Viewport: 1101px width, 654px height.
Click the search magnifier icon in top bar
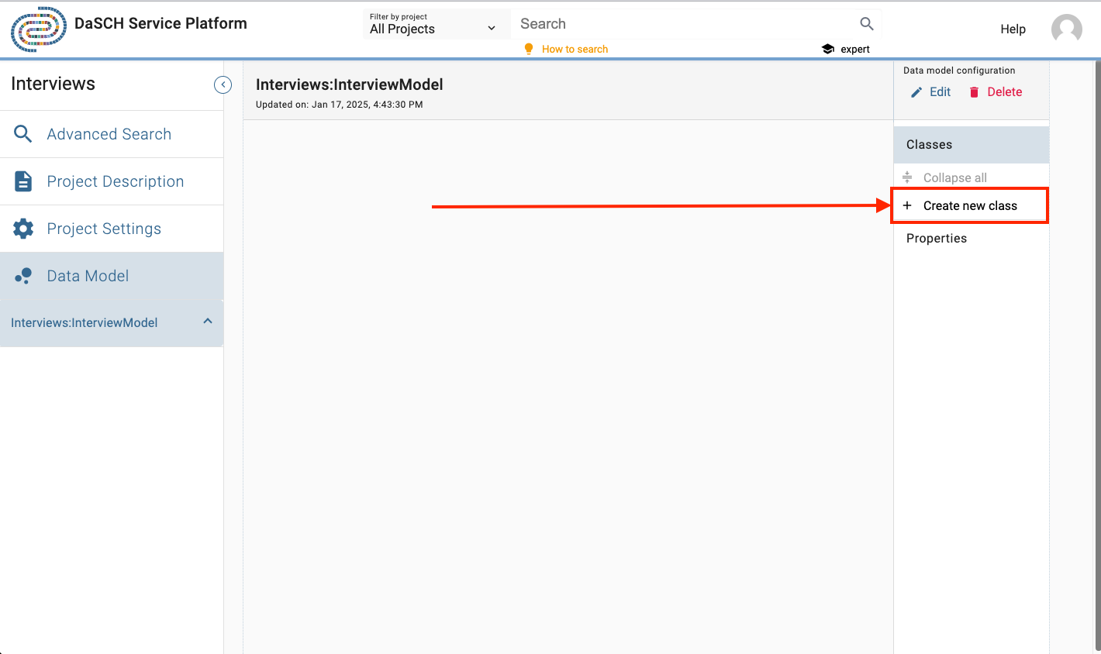pos(866,24)
